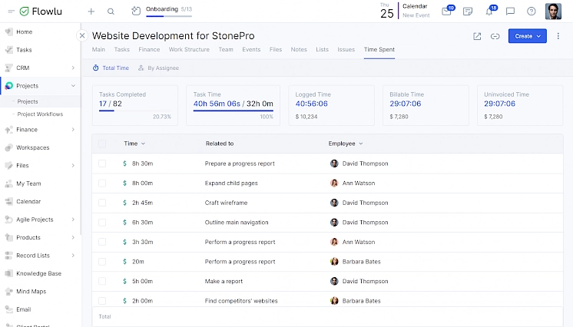Toggle the select-all checkbox in table header
573x327 pixels.
[102, 144]
